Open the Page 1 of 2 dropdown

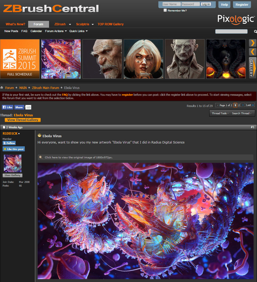click(x=224, y=105)
